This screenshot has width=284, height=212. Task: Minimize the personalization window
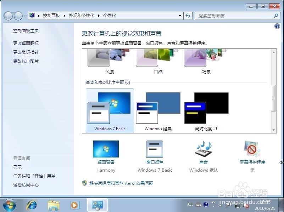point(251,6)
